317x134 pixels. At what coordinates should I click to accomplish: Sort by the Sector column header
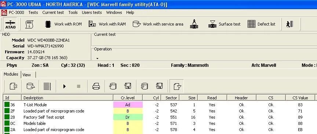[170, 98]
